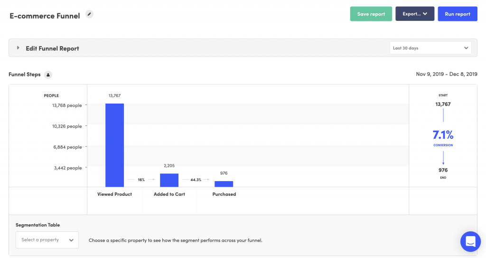
Task: Open the Select a property dropdown
Action: coord(47,239)
